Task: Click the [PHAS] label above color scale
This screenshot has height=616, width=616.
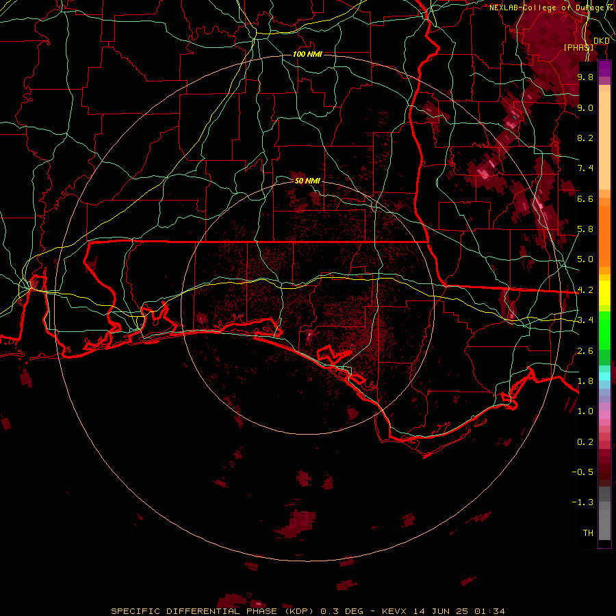Action: pos(578,47)
